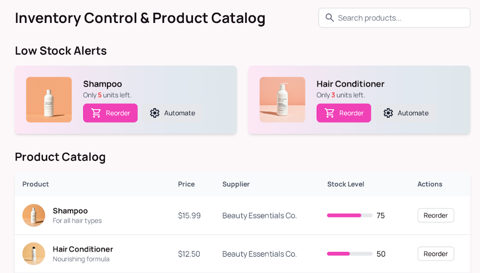
Task: Automate reordering for Shampoo
Action: pos(172,113)
